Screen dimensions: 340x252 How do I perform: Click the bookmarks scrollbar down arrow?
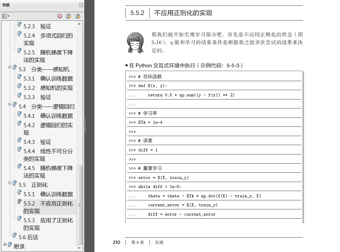[79, 248]
